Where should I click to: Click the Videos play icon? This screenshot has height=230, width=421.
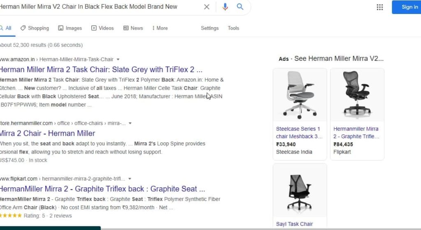click(94, 28)
